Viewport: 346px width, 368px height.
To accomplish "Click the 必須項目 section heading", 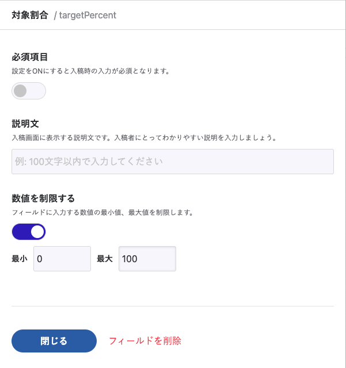I will click(29, 57).
